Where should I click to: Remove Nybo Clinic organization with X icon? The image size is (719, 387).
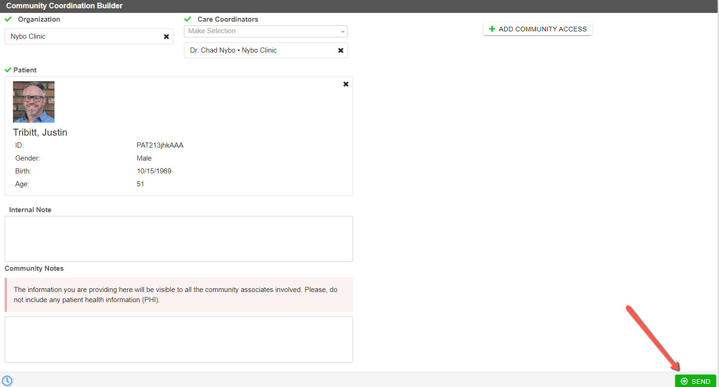(x=166, y=36)
